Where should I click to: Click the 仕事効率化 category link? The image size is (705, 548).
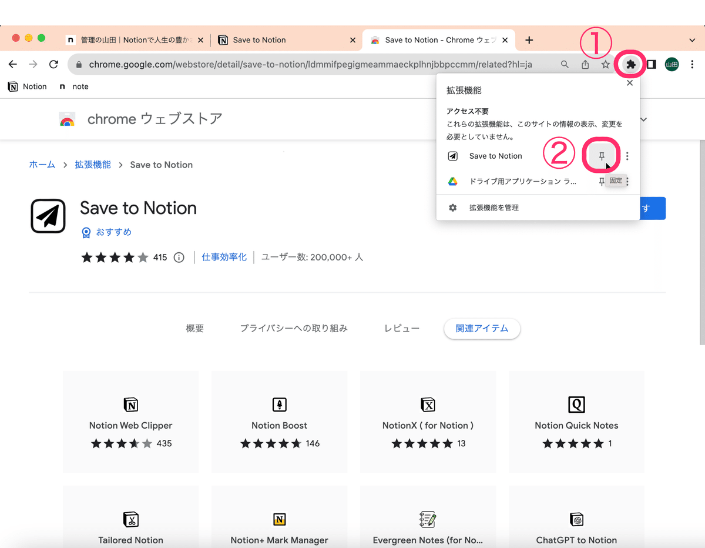[224, 257]
